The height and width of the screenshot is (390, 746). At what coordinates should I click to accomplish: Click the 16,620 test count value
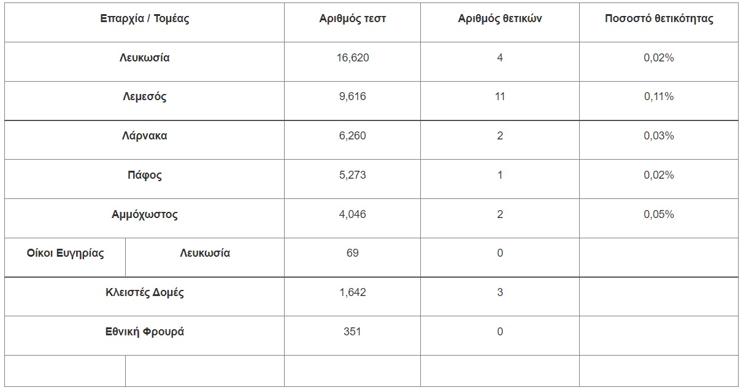pyautogui.click(x=352, y=58)
